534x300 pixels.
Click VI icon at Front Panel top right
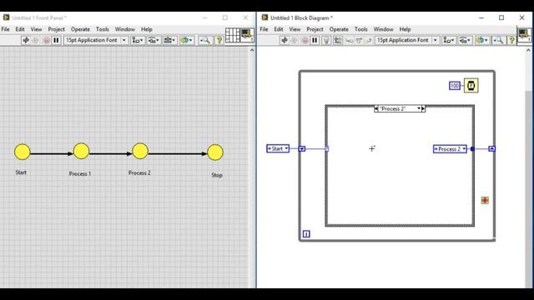(x=247, y=35)
